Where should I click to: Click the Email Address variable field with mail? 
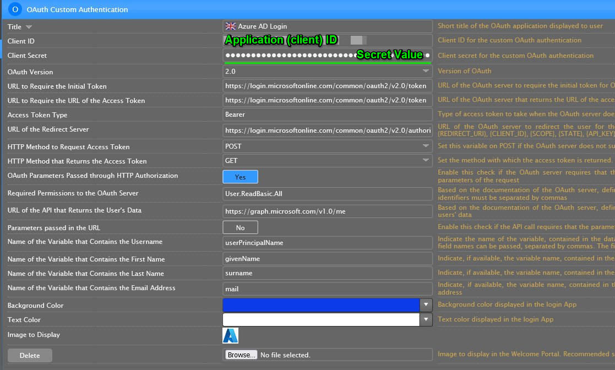pos(328,289)
